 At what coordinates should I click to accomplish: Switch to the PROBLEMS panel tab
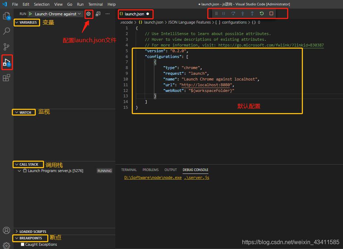click(x=150, y=170)
